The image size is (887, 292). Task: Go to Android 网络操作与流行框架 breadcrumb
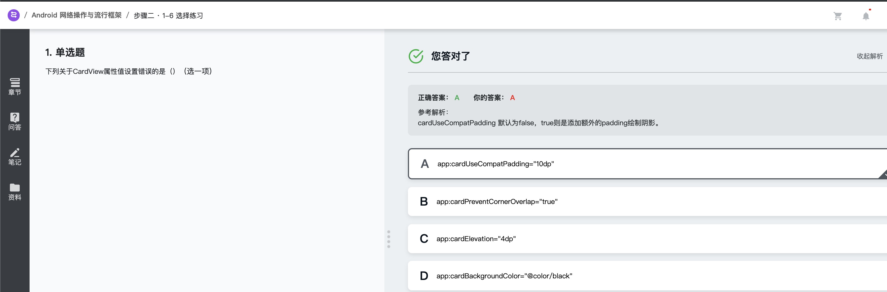pos(76,15)
